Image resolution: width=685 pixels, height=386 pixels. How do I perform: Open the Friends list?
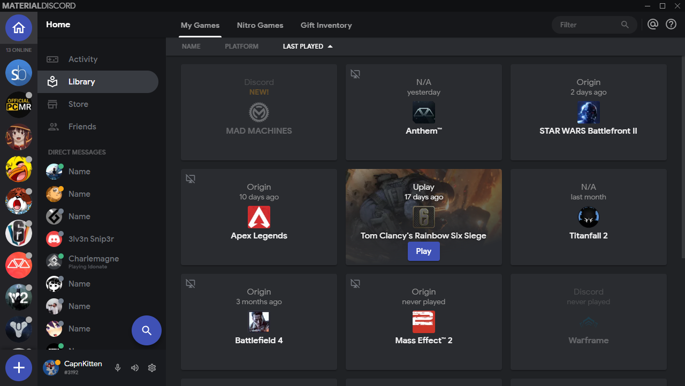click(52, 126)
